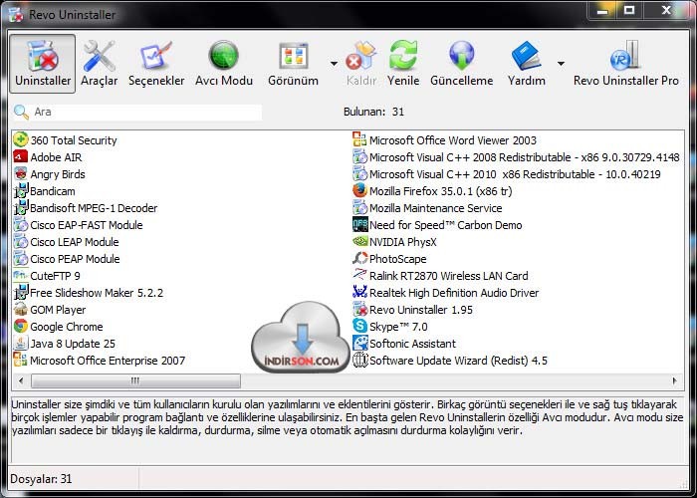
Task: Select the Cisco PEAP Module icon
Action: coord(21,258)
